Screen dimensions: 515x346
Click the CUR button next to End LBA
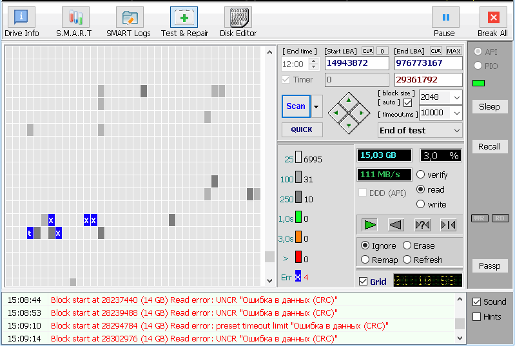pos(436,51)
